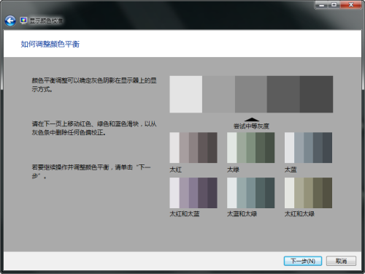The image size is (365, 274).
Task: Click the black triangle marker under the gray bar
Action: coord(252,119)
